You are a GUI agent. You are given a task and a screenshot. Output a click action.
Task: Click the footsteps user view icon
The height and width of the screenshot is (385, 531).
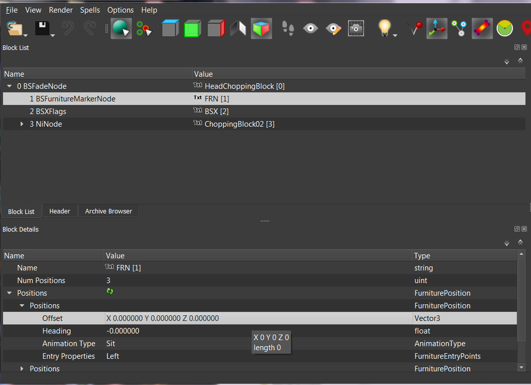click(288, 28)
